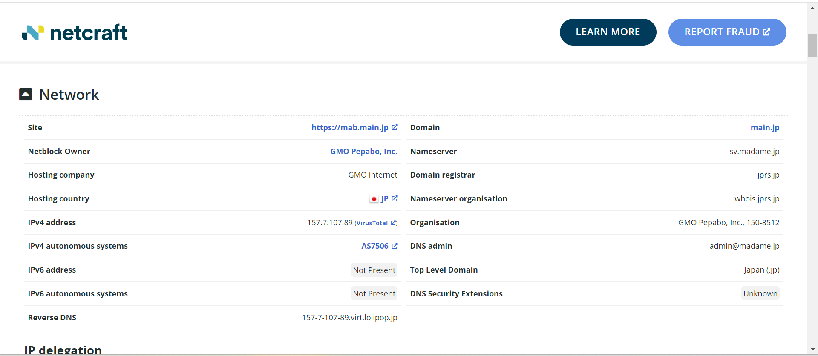This screenshot has width=818, height=356.
Task: Select the organisation GMO Pepabo, Inc., 150-8512
Action: [729, 222]
